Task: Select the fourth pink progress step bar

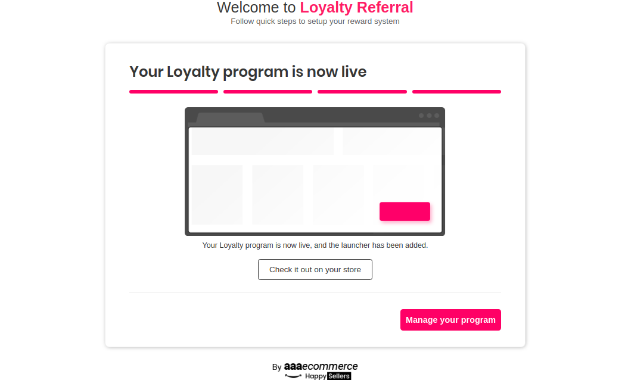Action: 456,92
